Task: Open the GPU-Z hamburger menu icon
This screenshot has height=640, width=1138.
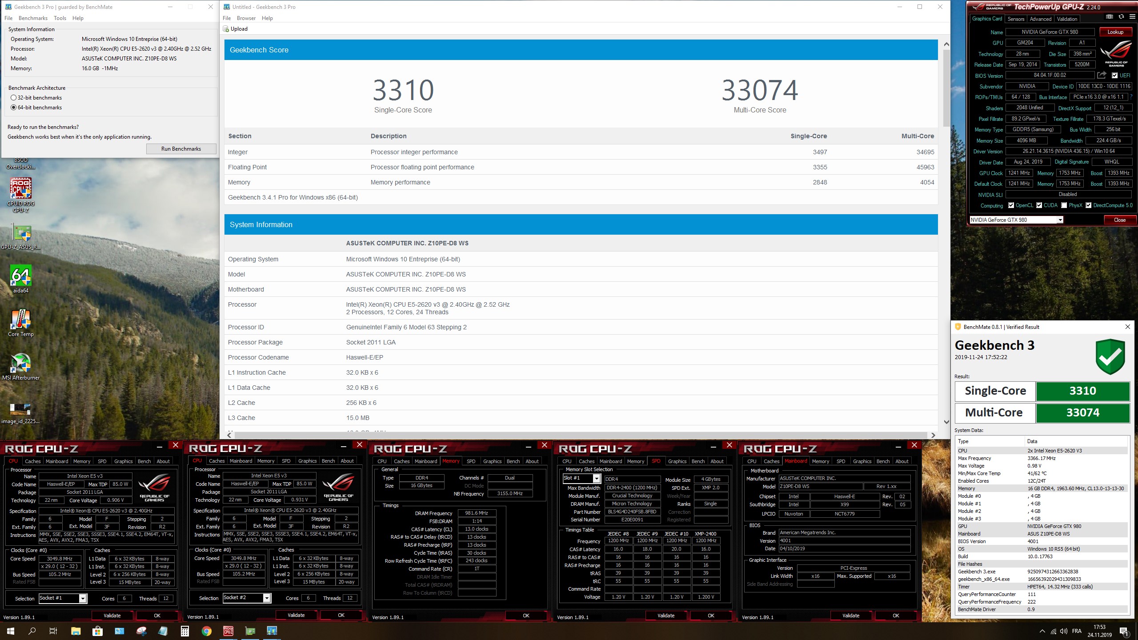Action: tap(1132, 17)
